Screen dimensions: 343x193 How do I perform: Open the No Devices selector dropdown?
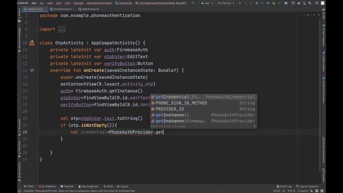tap(226, 3)
